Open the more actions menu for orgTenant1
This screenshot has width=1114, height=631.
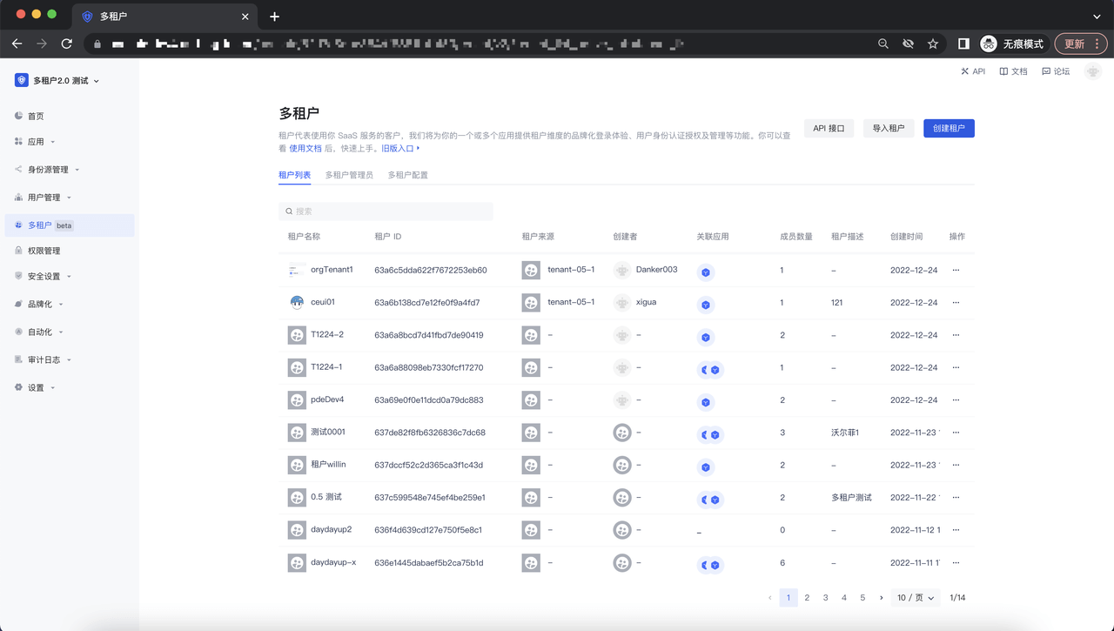(956, 270)
